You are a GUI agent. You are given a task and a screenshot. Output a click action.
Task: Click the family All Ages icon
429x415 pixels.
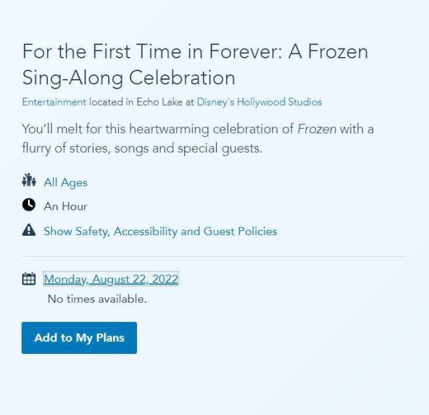(29, 180)
